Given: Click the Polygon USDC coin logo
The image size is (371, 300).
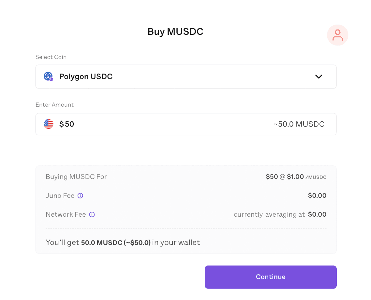Looking at the screenshot, I should pyautogui.click(x=48, y=76).
